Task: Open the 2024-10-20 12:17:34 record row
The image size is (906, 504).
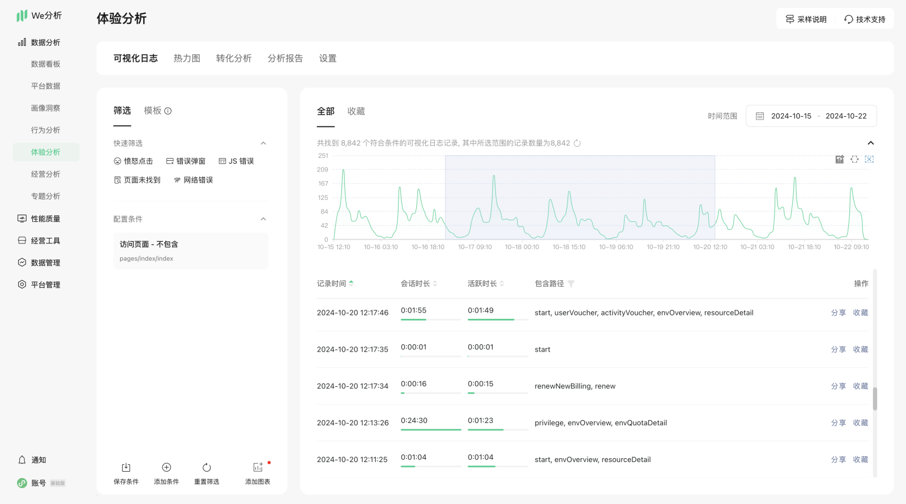Action: [592, 386]
